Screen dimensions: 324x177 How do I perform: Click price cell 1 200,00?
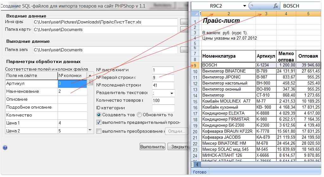pos(286,65)
